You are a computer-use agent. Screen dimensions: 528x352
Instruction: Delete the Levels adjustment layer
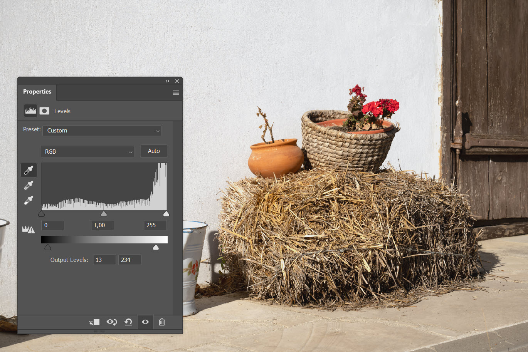tap(162, 322)
